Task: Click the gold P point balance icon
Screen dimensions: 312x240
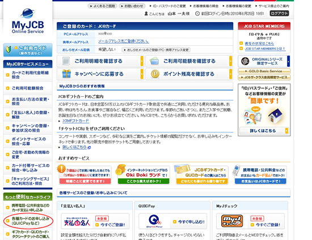Action: pyautogui.click(x=155, y=74)
